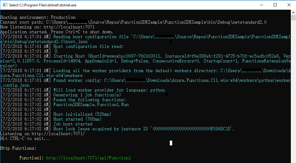
Task: Click the scrollbar up arrow
Action: click(293, 12)
